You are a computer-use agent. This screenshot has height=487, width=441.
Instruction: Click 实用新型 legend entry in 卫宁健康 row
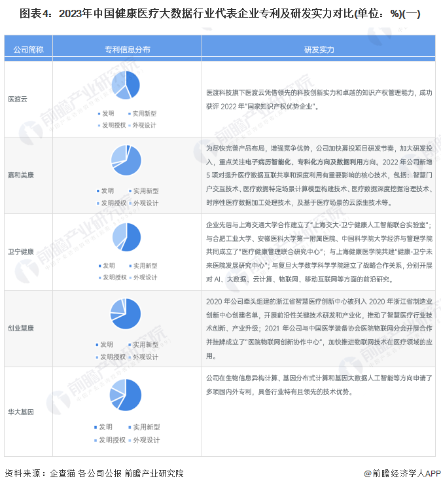[143, 266]
